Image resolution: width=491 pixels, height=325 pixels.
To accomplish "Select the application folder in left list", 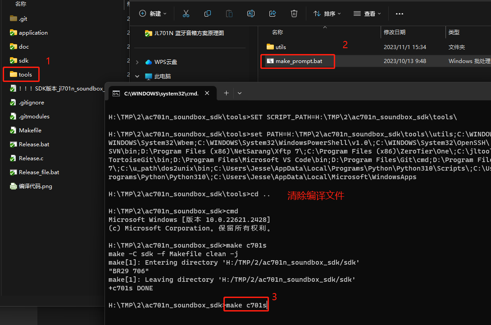I will pos(29,32).
